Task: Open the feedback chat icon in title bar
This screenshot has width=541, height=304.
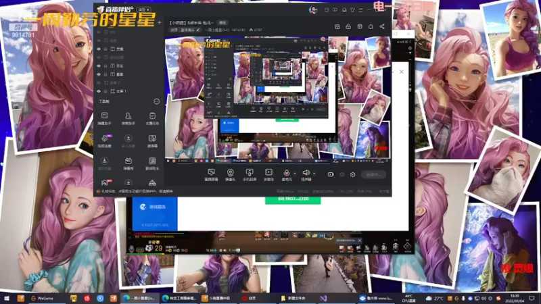Action: 335,10
